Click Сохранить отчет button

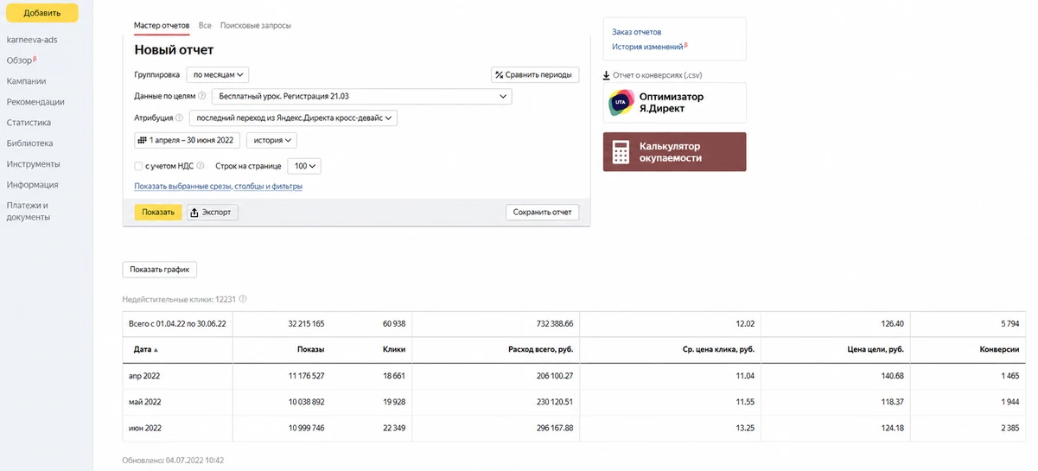click(x=542, y=213)
